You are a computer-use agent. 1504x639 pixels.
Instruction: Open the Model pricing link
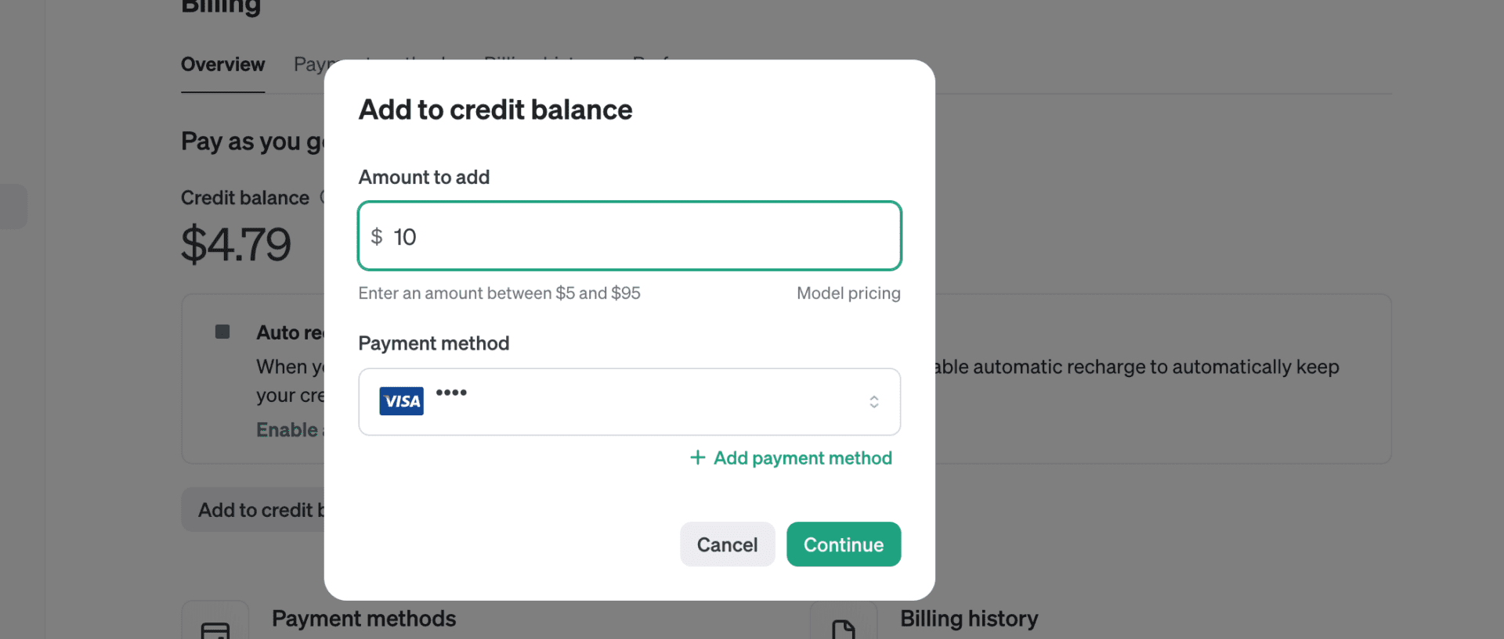point(848,293)
